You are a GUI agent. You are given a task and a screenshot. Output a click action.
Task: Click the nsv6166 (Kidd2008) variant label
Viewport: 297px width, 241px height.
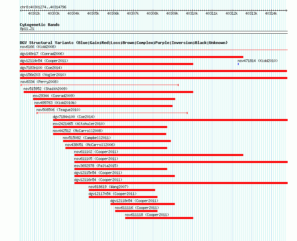pos(38,47)
